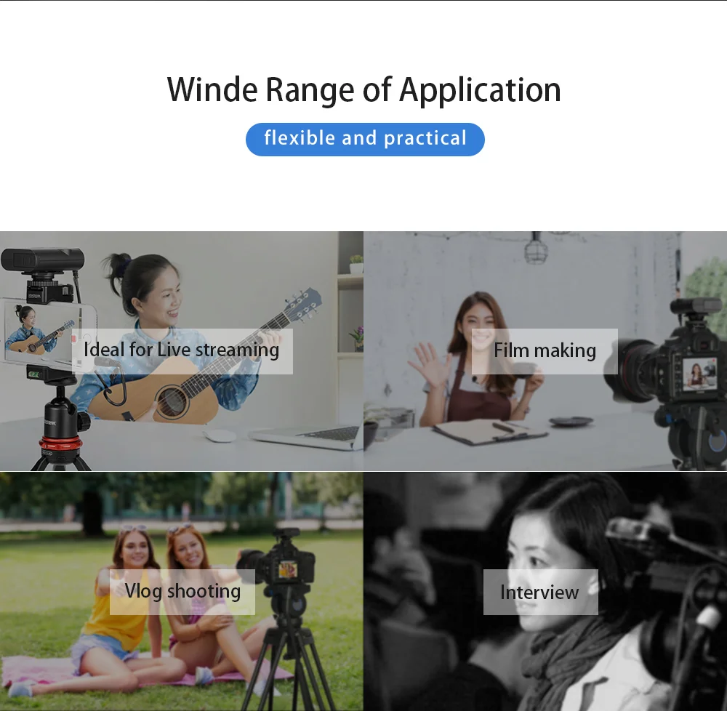Select the 'Winde Range of Application' heading
The width and height of the screenshot is (727, 711).
(364, 90)
